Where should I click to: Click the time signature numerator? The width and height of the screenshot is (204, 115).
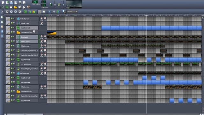click(x=44, y=2)
